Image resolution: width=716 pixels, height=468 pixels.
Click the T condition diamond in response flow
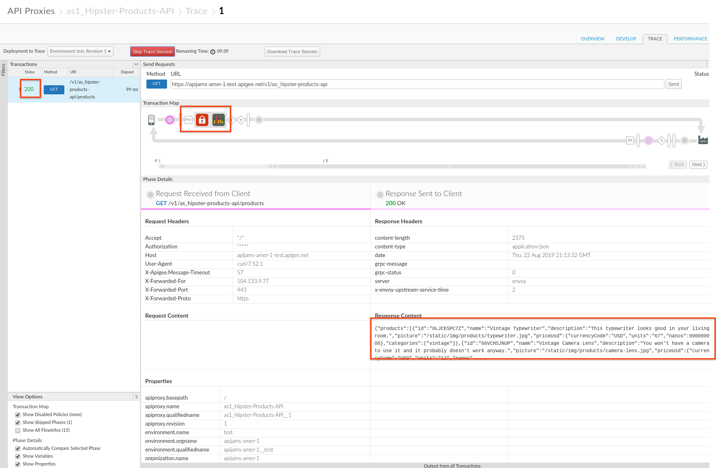coord(662,140)
